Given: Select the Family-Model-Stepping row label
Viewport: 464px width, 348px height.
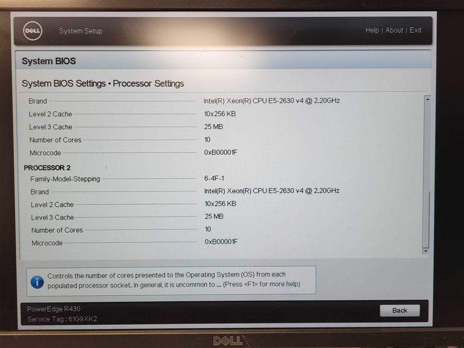Looking at the screenshot, I should (x=65, y=179).
